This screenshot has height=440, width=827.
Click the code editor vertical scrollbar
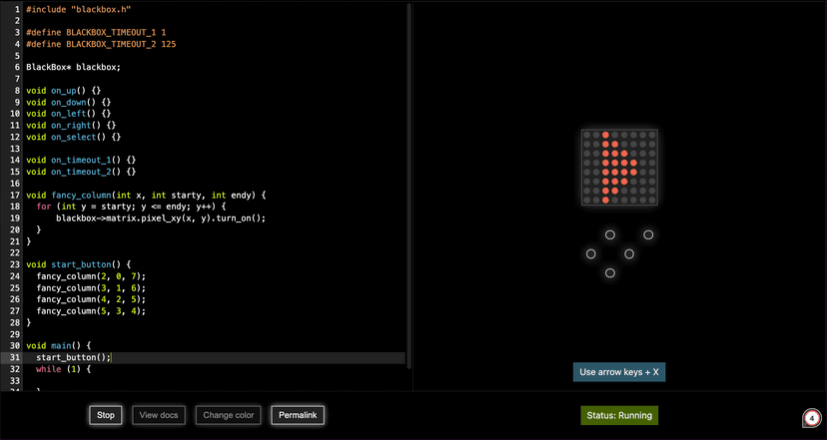(410, 180)
